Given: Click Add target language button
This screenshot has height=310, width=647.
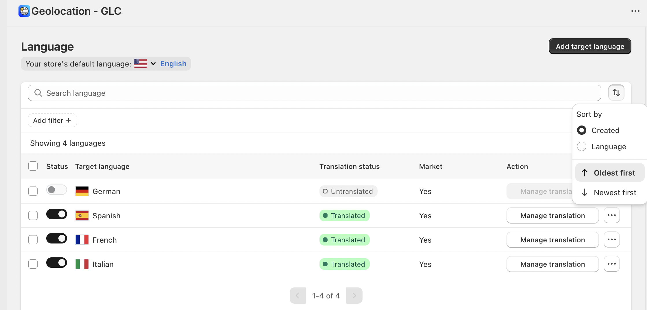Looking at the screenshot, I should tap(590, 46).
